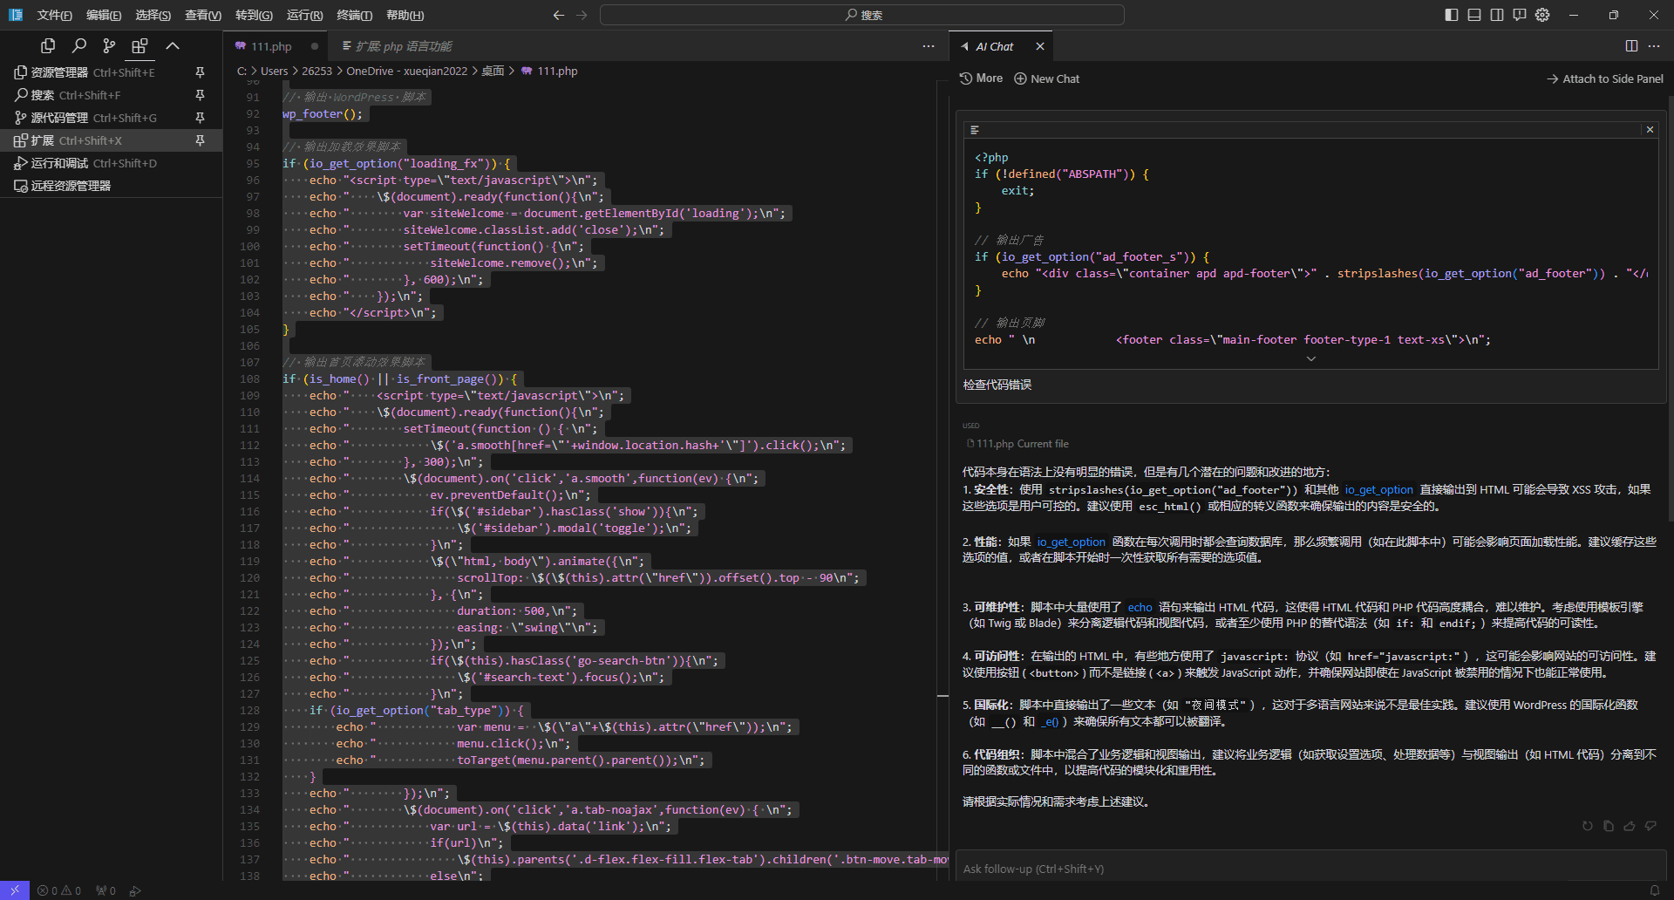
Task: Give thumbs up to the response
Action: click(1630, 826)
